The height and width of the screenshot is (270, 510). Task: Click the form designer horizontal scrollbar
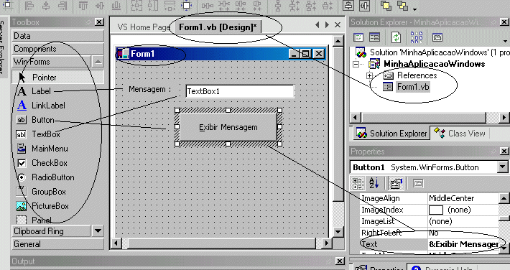point(222,243)
